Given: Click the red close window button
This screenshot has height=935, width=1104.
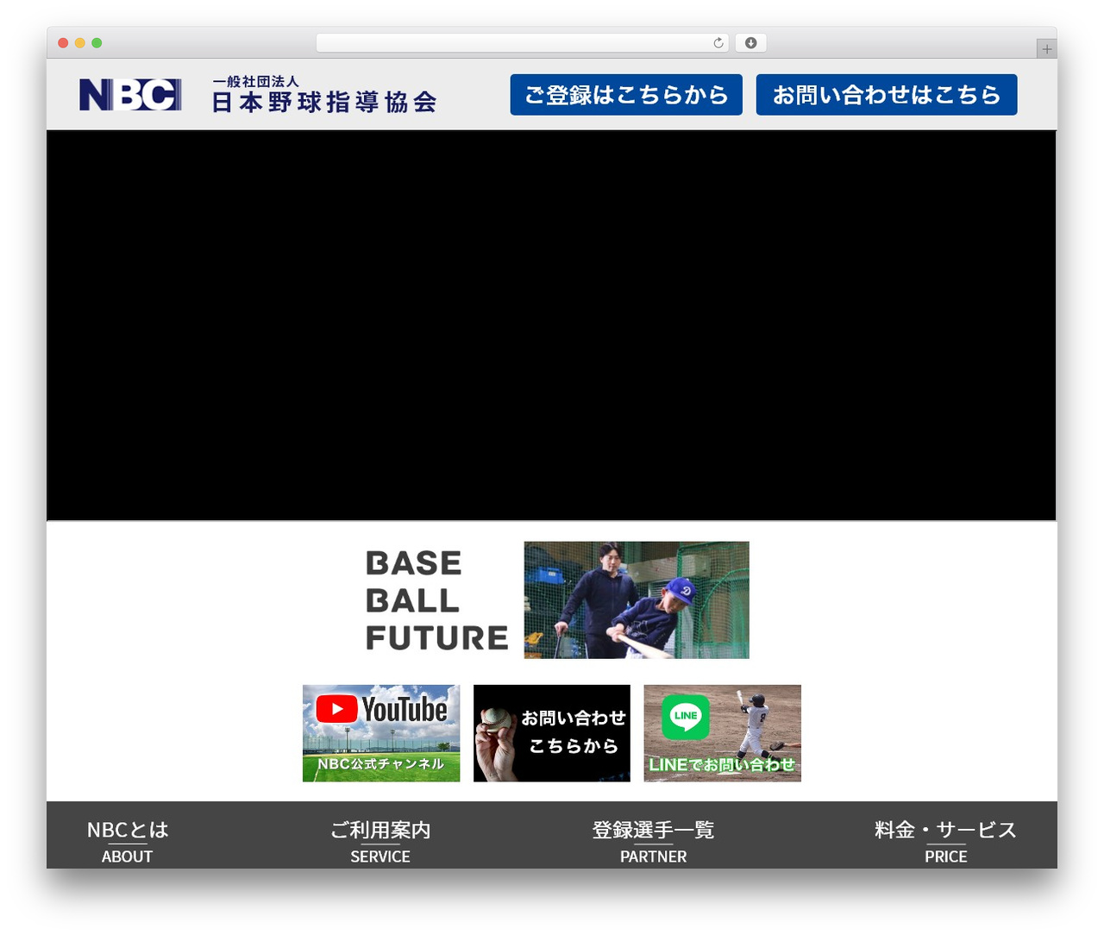Looking at the screenshot, I should click(63, 43).
